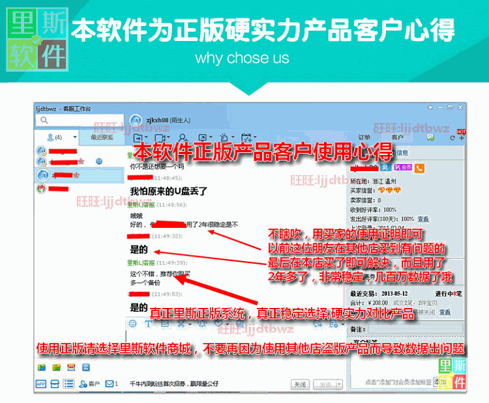
Task: Click the store icon next to APP
Action: (x=55, y=384)
